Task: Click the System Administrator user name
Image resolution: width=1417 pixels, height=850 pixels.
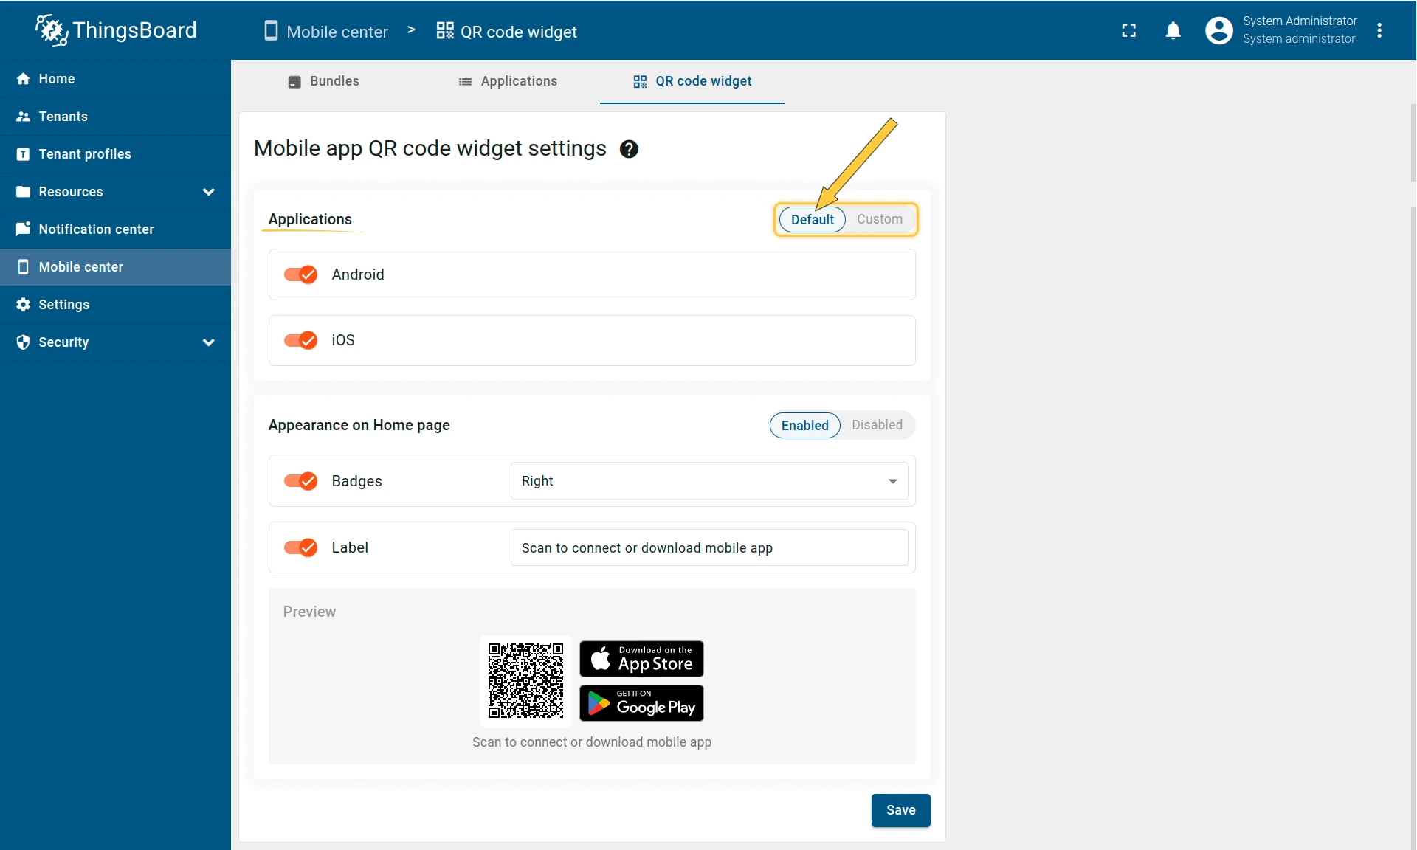Action: tap(1299, 21)
